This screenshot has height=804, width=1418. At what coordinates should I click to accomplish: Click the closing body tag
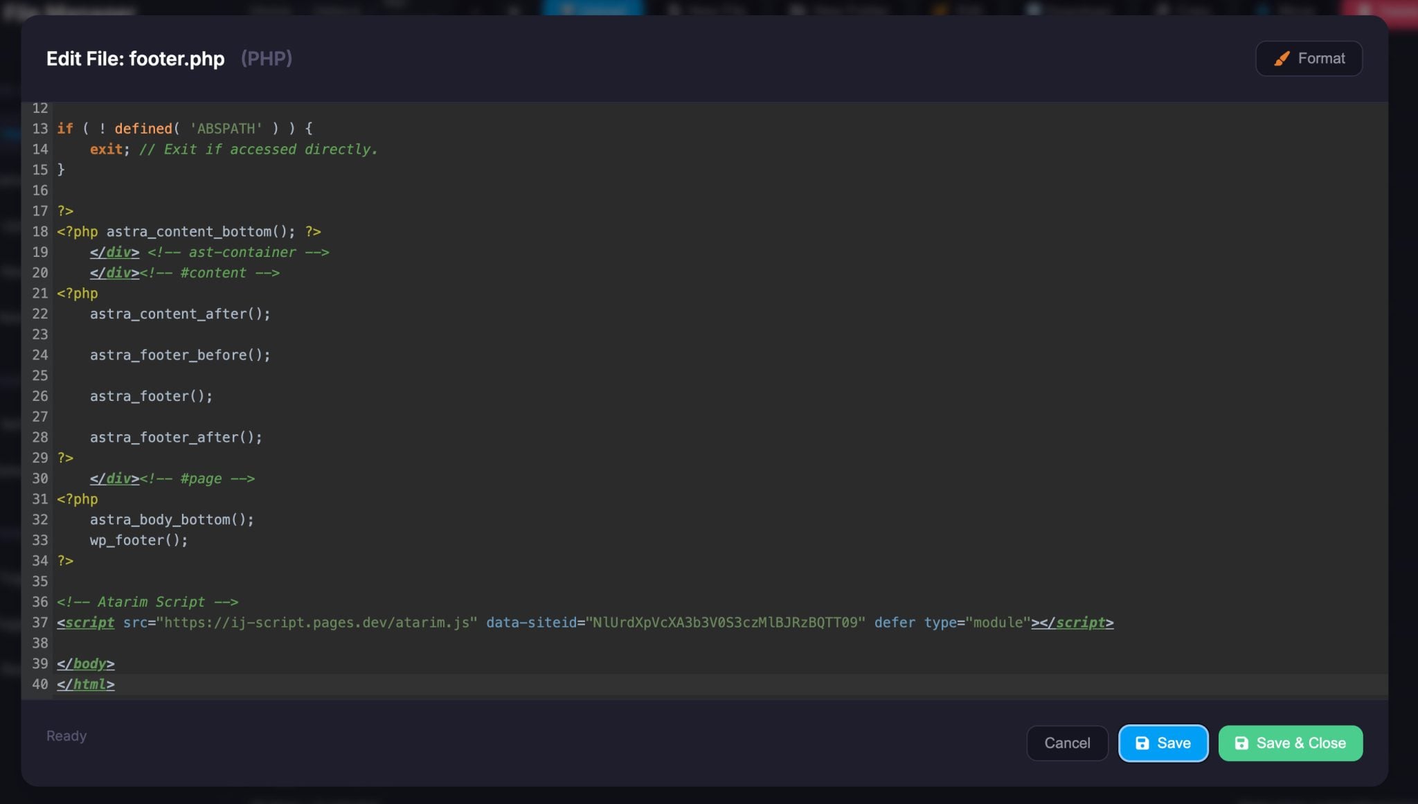86,664
